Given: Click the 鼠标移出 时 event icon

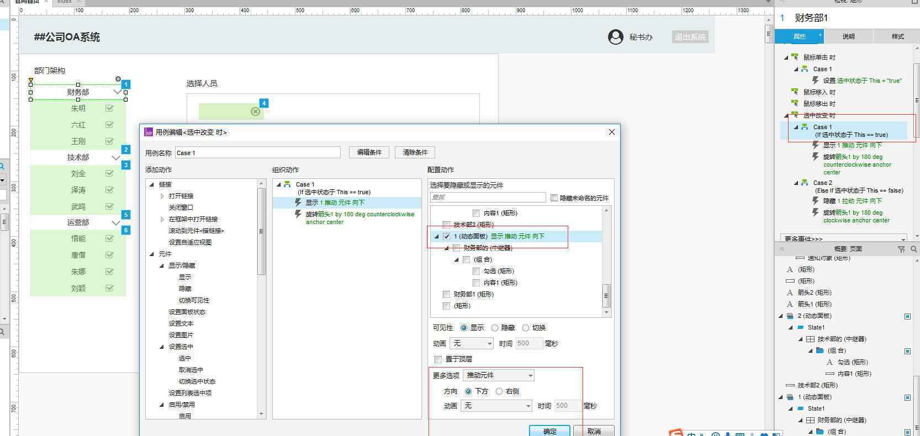Looking at the screenshot, I should coord(795,103).
